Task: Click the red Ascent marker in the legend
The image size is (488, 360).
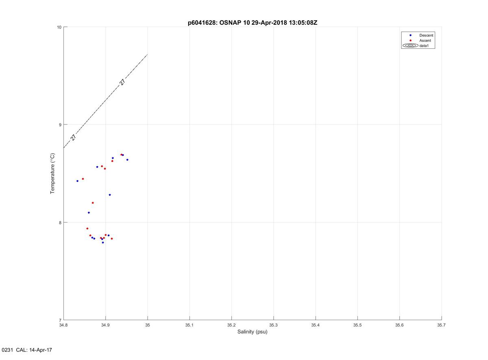Action: pos(411,41)
